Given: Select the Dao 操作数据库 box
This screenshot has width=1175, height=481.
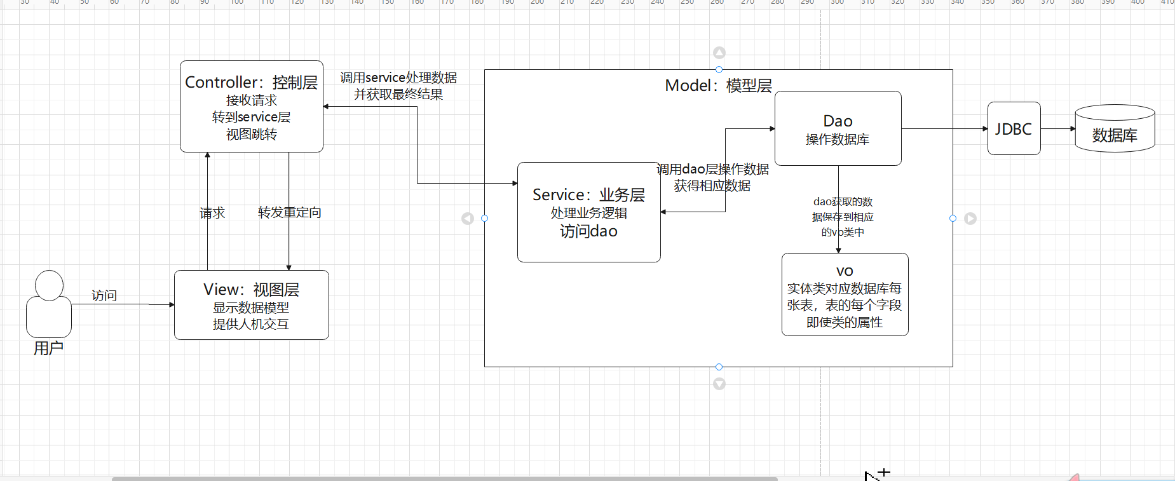Looking at the screenshot, I should (838, 128).
